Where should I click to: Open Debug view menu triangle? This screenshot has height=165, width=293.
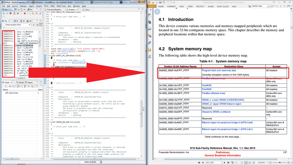click(4, 16)
